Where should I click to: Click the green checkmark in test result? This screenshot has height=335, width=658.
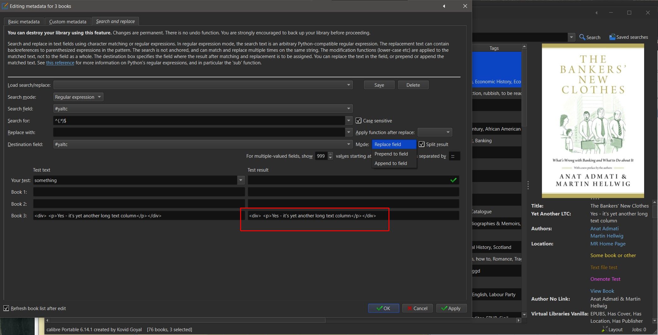click(453, 180)
